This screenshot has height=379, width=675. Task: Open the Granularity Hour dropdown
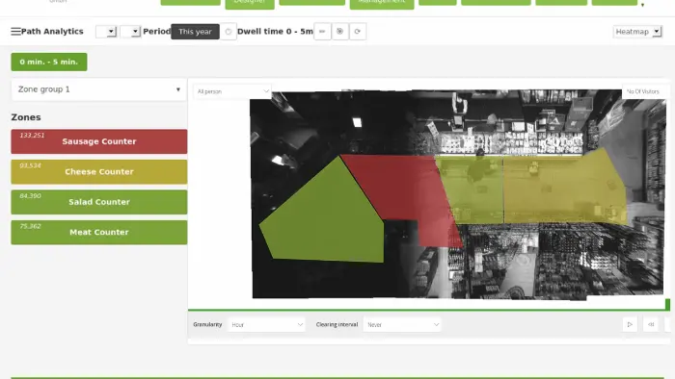tap(266, 324)
